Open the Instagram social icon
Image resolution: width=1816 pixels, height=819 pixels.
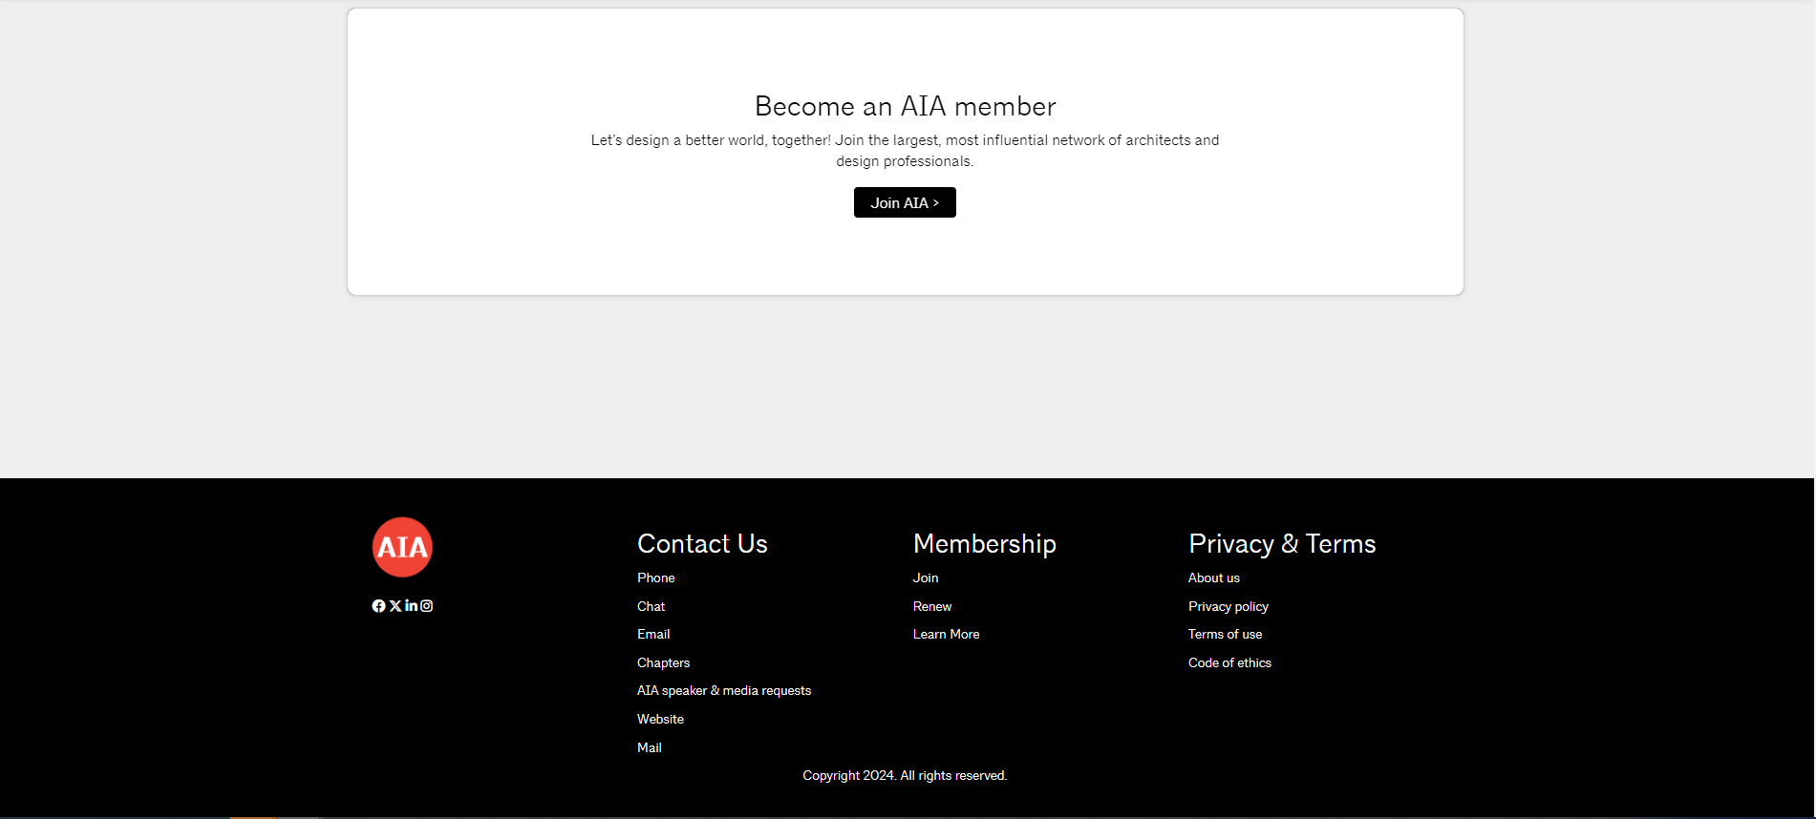[x=427, y=606]
